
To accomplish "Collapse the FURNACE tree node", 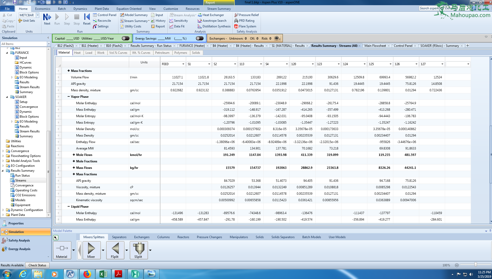I will (x=7, y=53).
